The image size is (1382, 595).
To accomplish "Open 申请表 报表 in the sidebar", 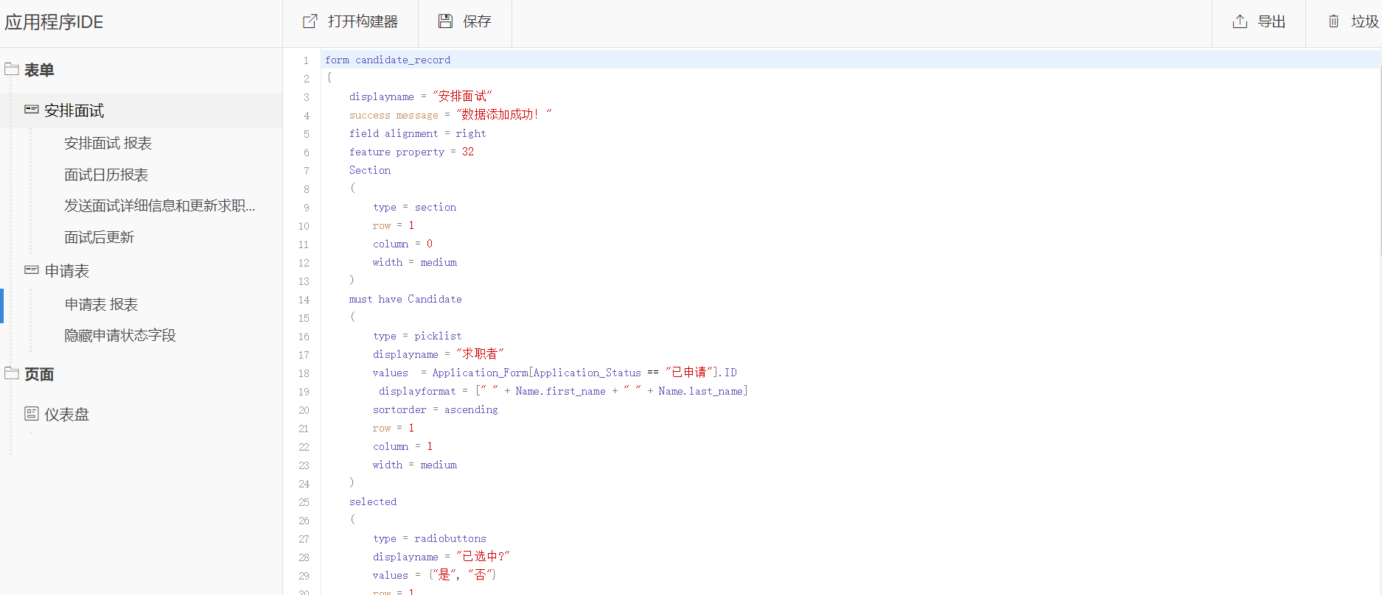I will [101, 304].
